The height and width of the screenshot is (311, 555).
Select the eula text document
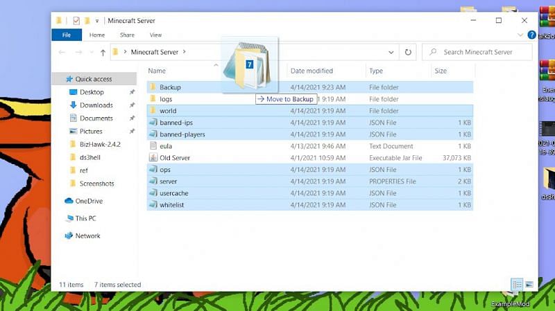165,146
